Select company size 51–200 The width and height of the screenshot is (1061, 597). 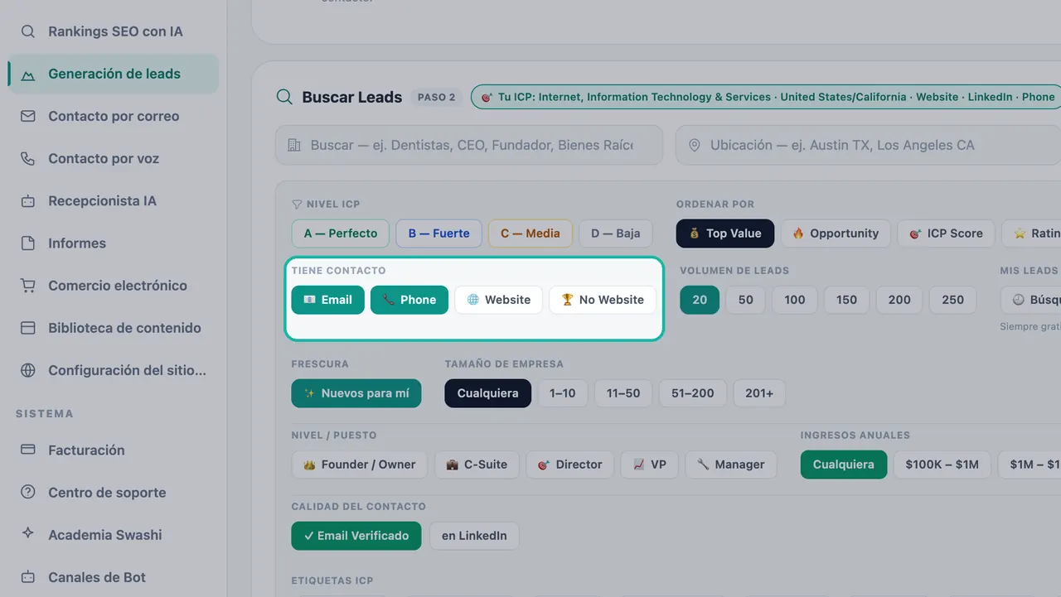click(x=693, y=393)
